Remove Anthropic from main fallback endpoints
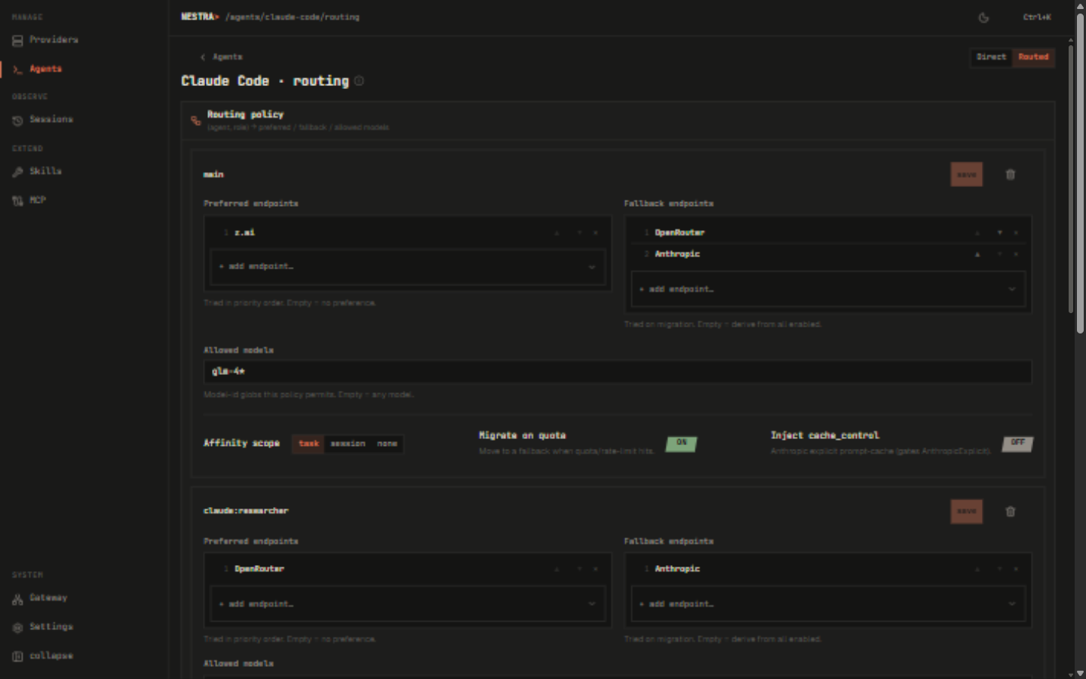Screen dimensions: 1086x679 (x=1016, y=254)
